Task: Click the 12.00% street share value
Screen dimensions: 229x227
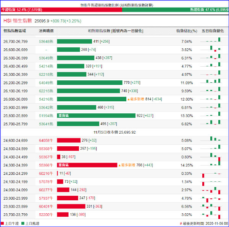Action: [x=187, y=99]
